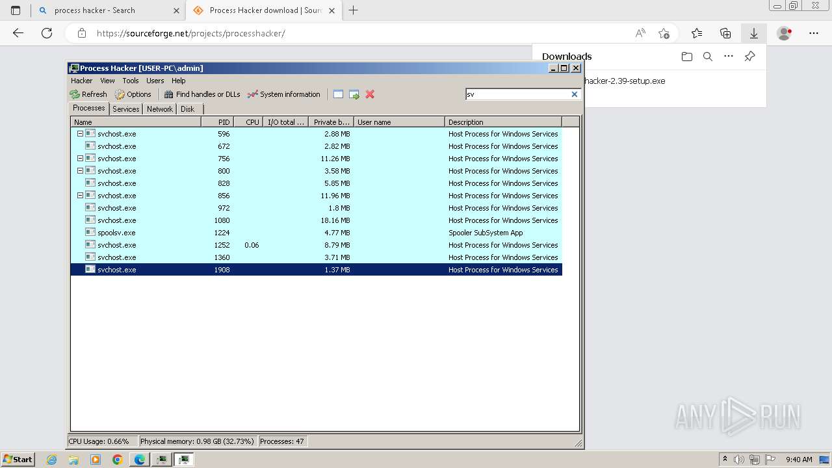Screen dimensions: 832x468
Task: Click the Refresh toolbar button in Process Hacker
Action: (x=88, y=94)
